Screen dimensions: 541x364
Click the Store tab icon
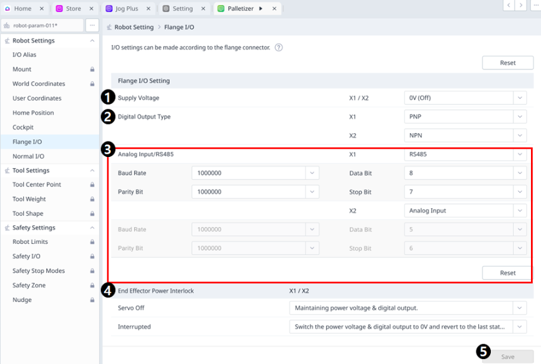(60, 9)
